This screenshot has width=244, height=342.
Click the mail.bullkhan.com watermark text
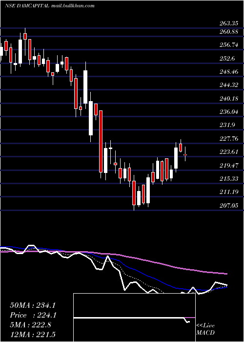(x=73, y=6)
